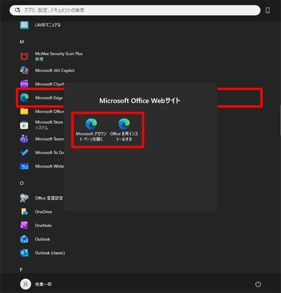This screenshot has height=293, width=281.
Task: Launch McAfee Security Scan Plus
Action: [x=52, y=56]
